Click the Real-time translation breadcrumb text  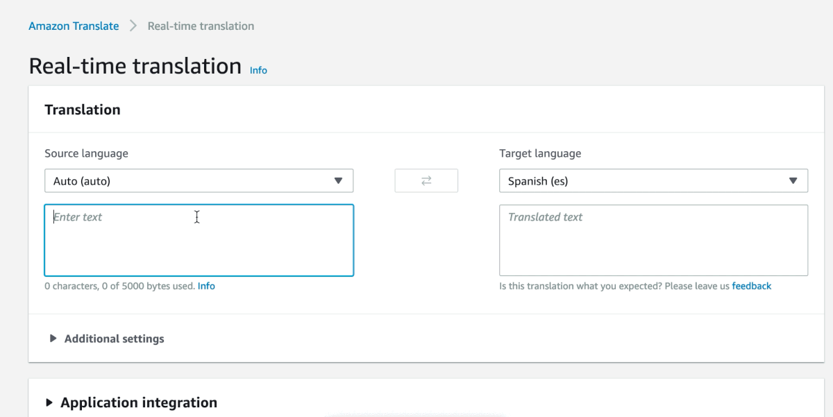[x=201, y=26]
